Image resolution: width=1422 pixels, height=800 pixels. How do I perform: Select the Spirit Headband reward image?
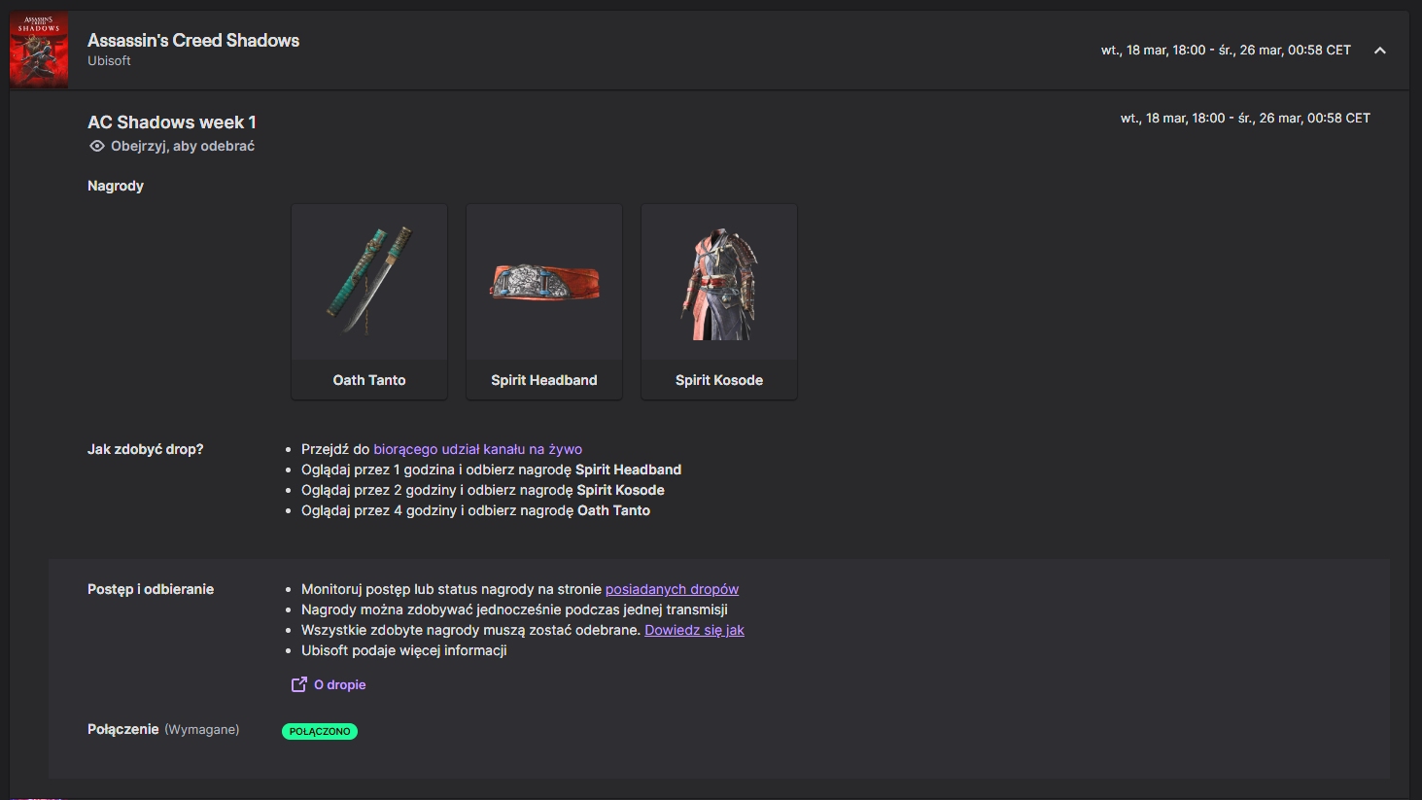[x=544, y=283]
